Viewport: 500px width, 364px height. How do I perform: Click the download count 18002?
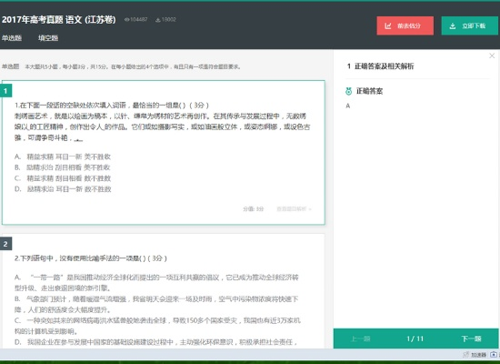169,19
